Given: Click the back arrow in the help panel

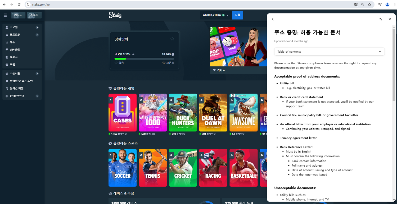Looking at the screenshot, I should (273, 19).
